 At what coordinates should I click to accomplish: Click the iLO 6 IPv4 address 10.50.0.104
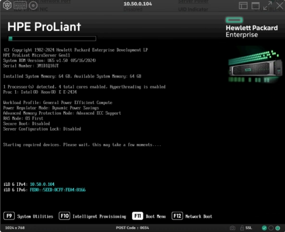pyautogui.click(x=42, y=184)
